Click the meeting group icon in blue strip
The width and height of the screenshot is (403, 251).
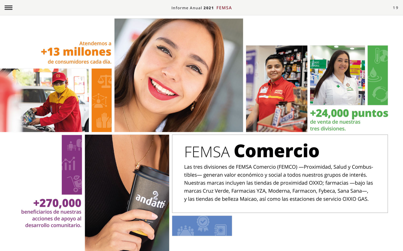[x=185, y=231]
